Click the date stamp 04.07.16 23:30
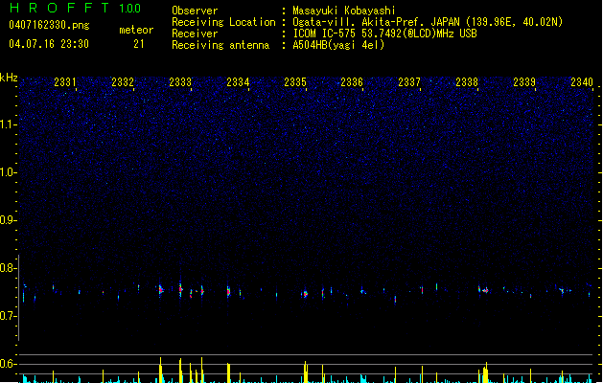The height and width of the screenshot is (383, 603). click(49, 44)
